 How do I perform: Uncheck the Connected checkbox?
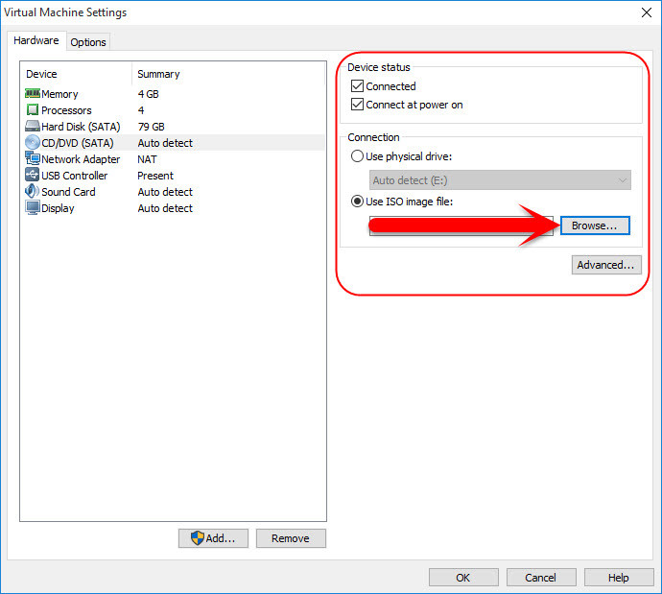tap(357, 86)
